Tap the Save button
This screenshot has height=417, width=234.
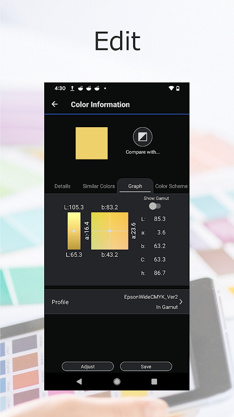146,366
